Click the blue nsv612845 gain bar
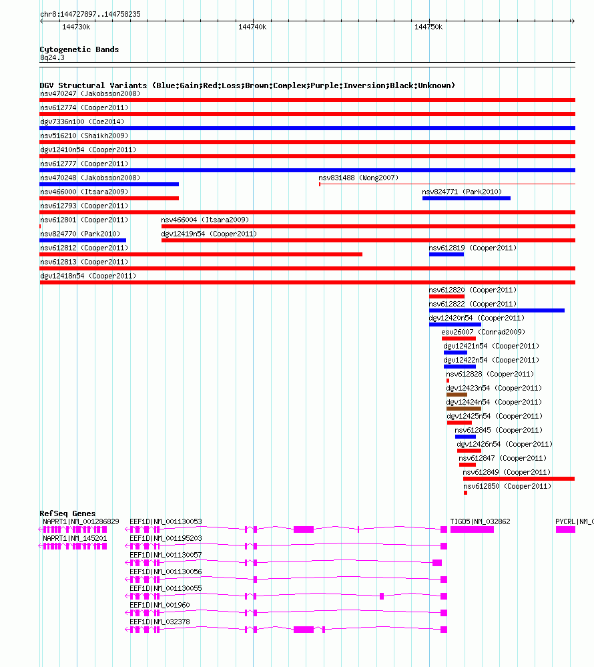Screen dimensions: 594x667 [465, 437]
